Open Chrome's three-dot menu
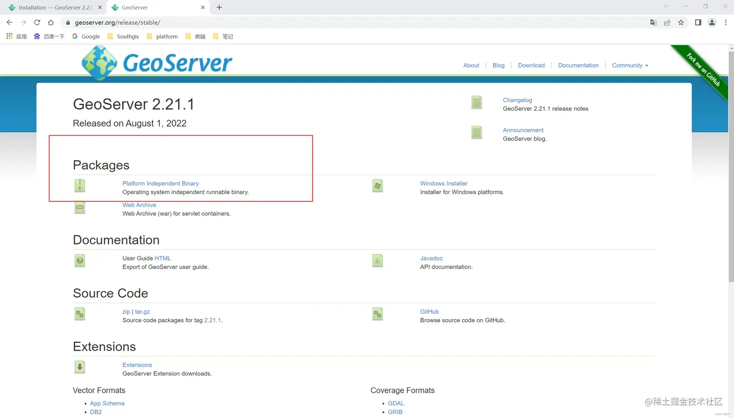This screenshot has height=418, width=734. [x=726, y=22]
